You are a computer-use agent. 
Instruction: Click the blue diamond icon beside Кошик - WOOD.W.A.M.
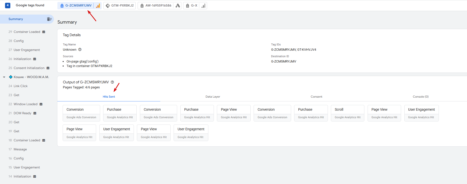(x=11, y=77)
